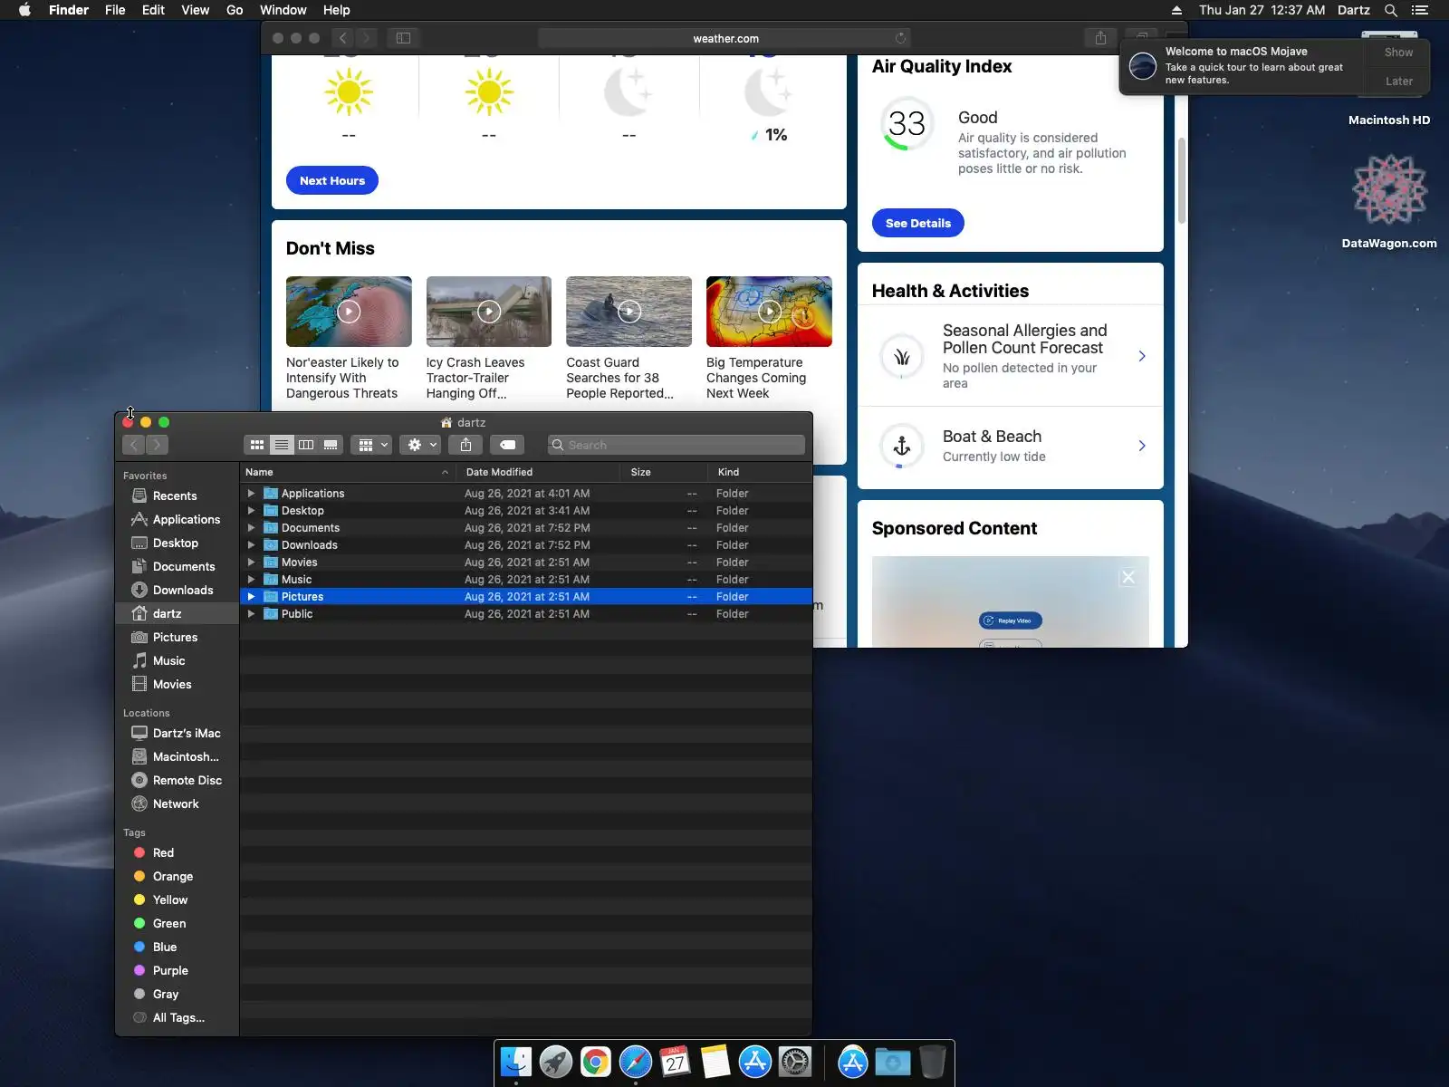Open Google Chrome in the Dock
The width and height of the screenshot is (1449, 1087).
[596, 1062]
